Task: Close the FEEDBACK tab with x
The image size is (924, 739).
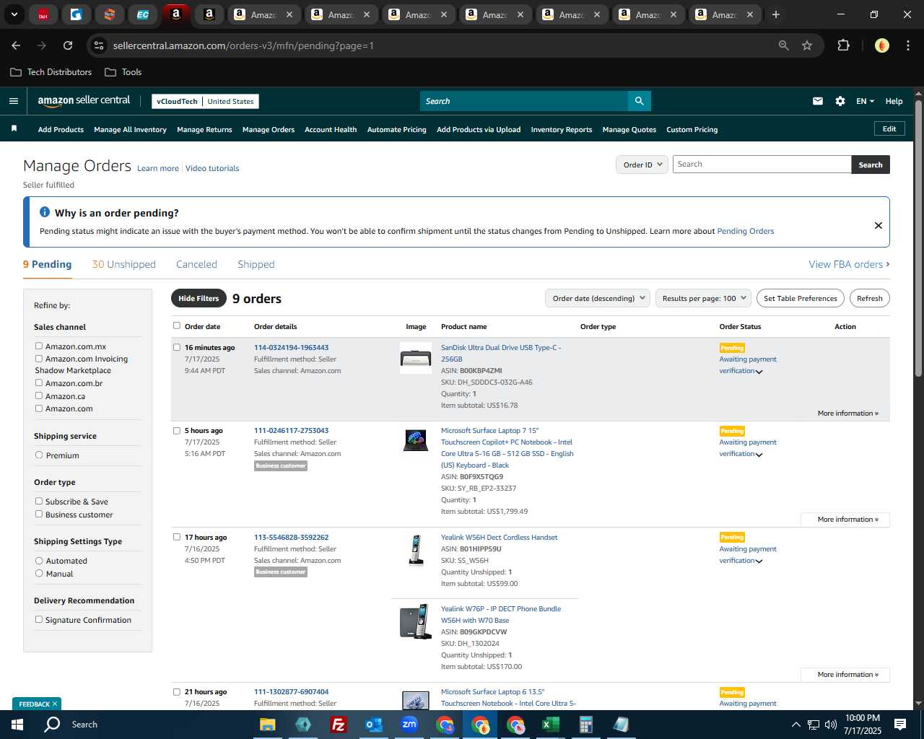Action: (55, 704)
